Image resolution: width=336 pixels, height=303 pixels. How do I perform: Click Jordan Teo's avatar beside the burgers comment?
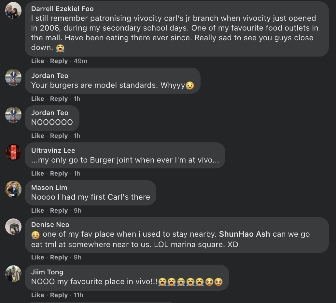pos(13,77)
